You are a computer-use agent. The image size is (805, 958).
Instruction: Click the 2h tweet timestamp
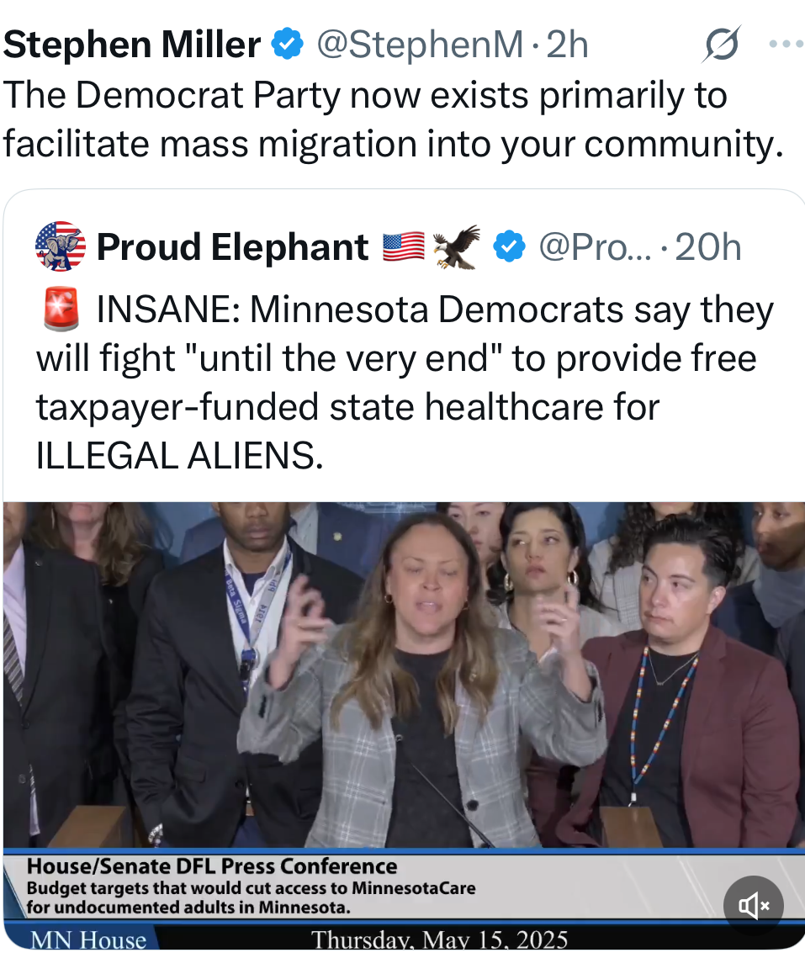567,45
